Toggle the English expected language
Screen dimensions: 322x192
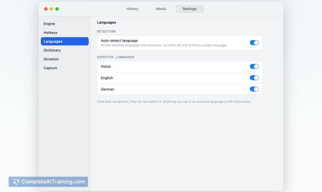point(254,78)
